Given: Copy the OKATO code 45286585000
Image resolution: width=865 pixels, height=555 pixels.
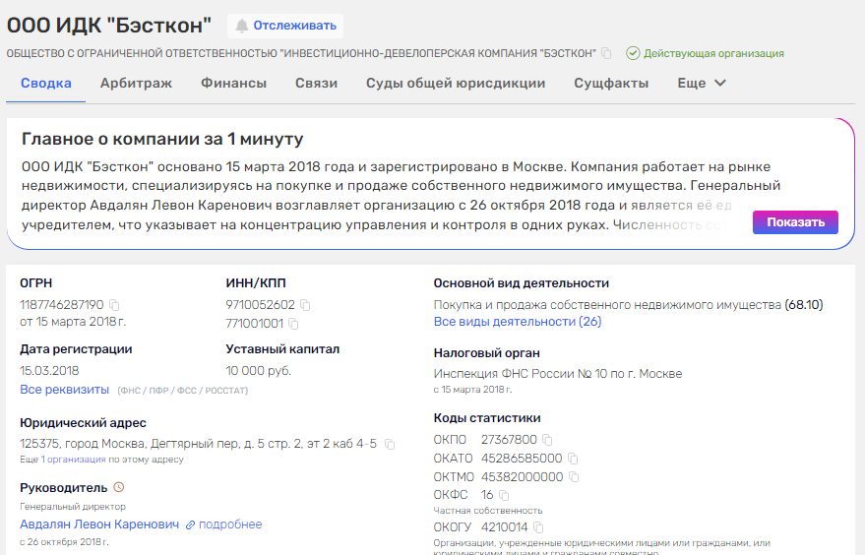Looking at the screenshot, I should (573, 459).
